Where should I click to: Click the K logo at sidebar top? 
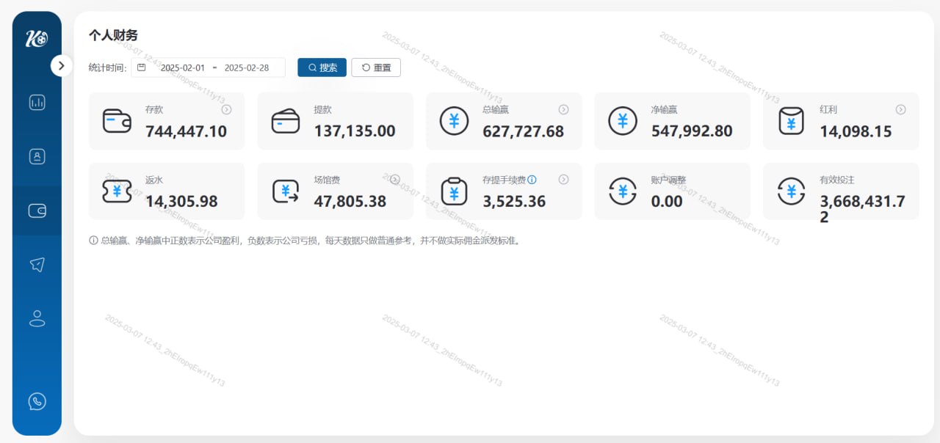(x=37, y=39)
